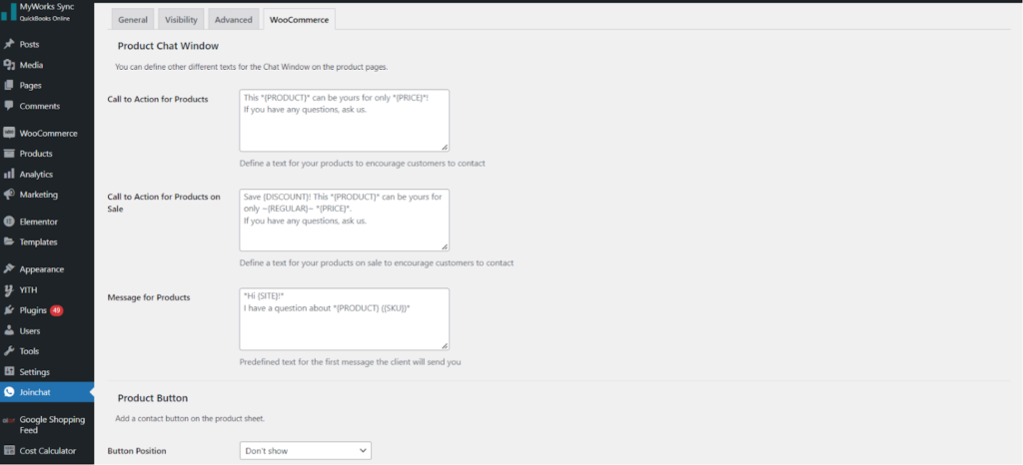Click the Posts pin icon in sidebar
This screenshot has width=1023, height=465.
(x=9, y=45)
